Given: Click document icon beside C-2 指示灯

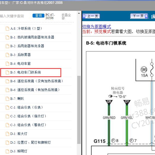Looking at the screenshot, I should (x=7, y=116).
